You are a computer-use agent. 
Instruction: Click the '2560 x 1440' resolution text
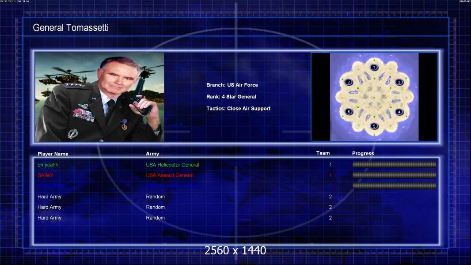[235, 250]
